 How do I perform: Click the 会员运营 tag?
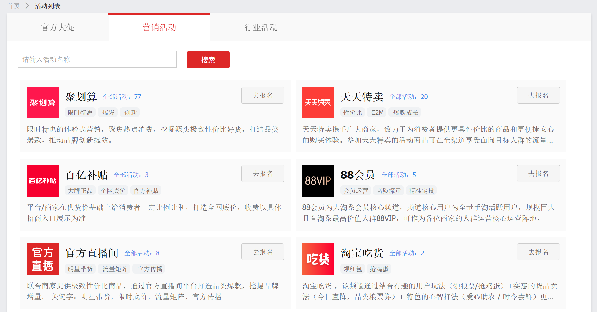[x=356, y=191]
